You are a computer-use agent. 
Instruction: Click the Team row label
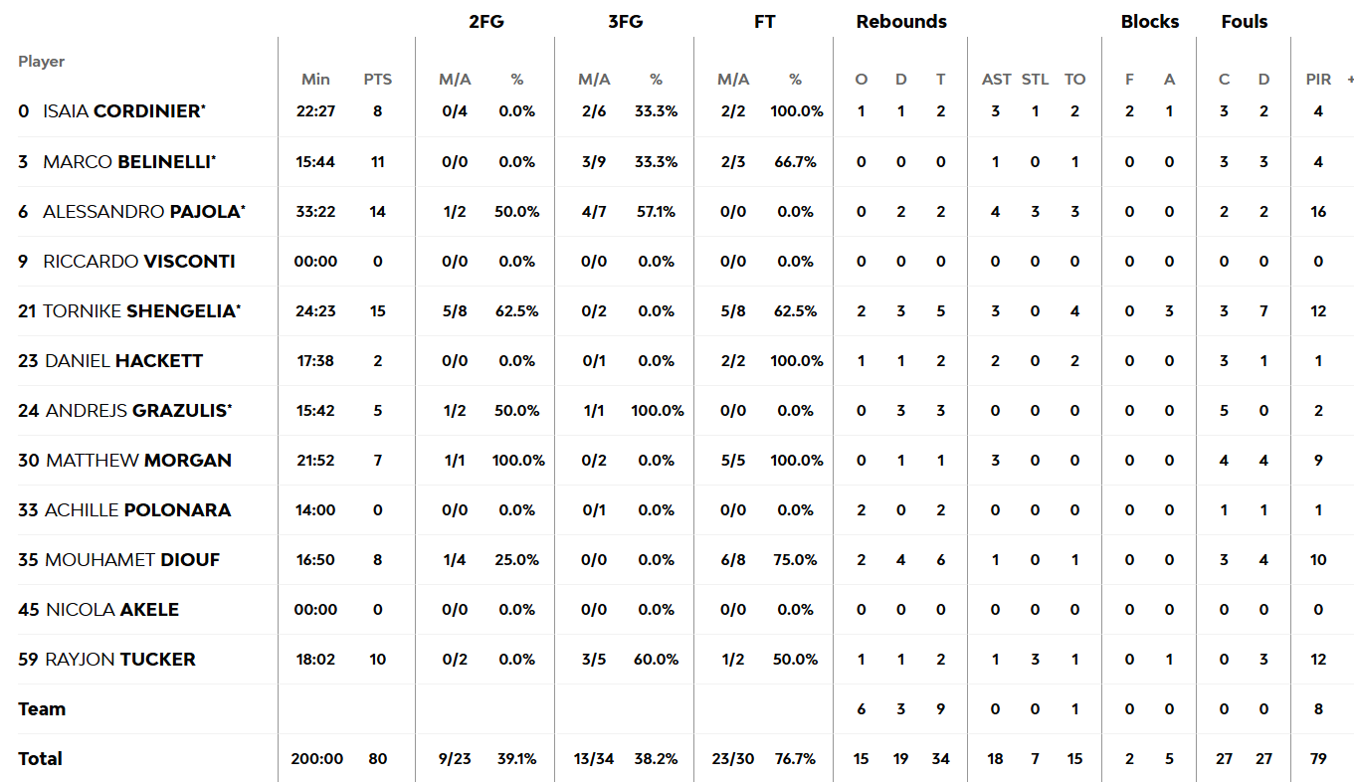(42, 708)
